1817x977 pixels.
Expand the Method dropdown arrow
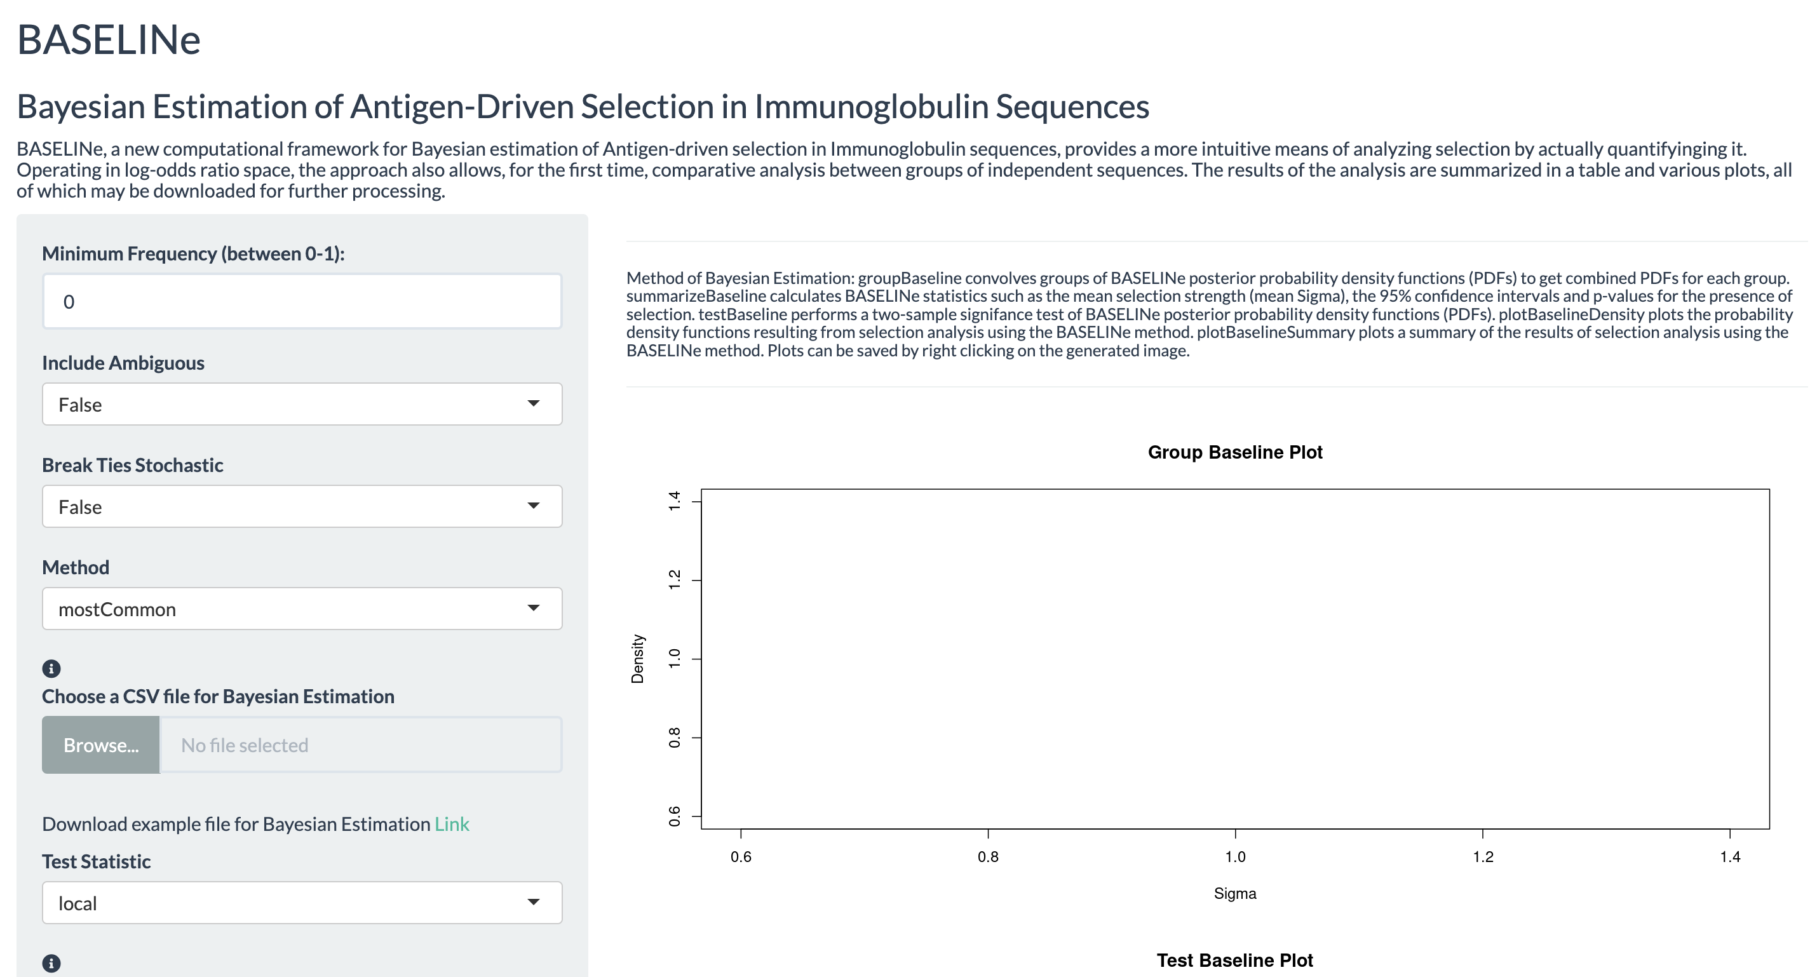point(534,608)
